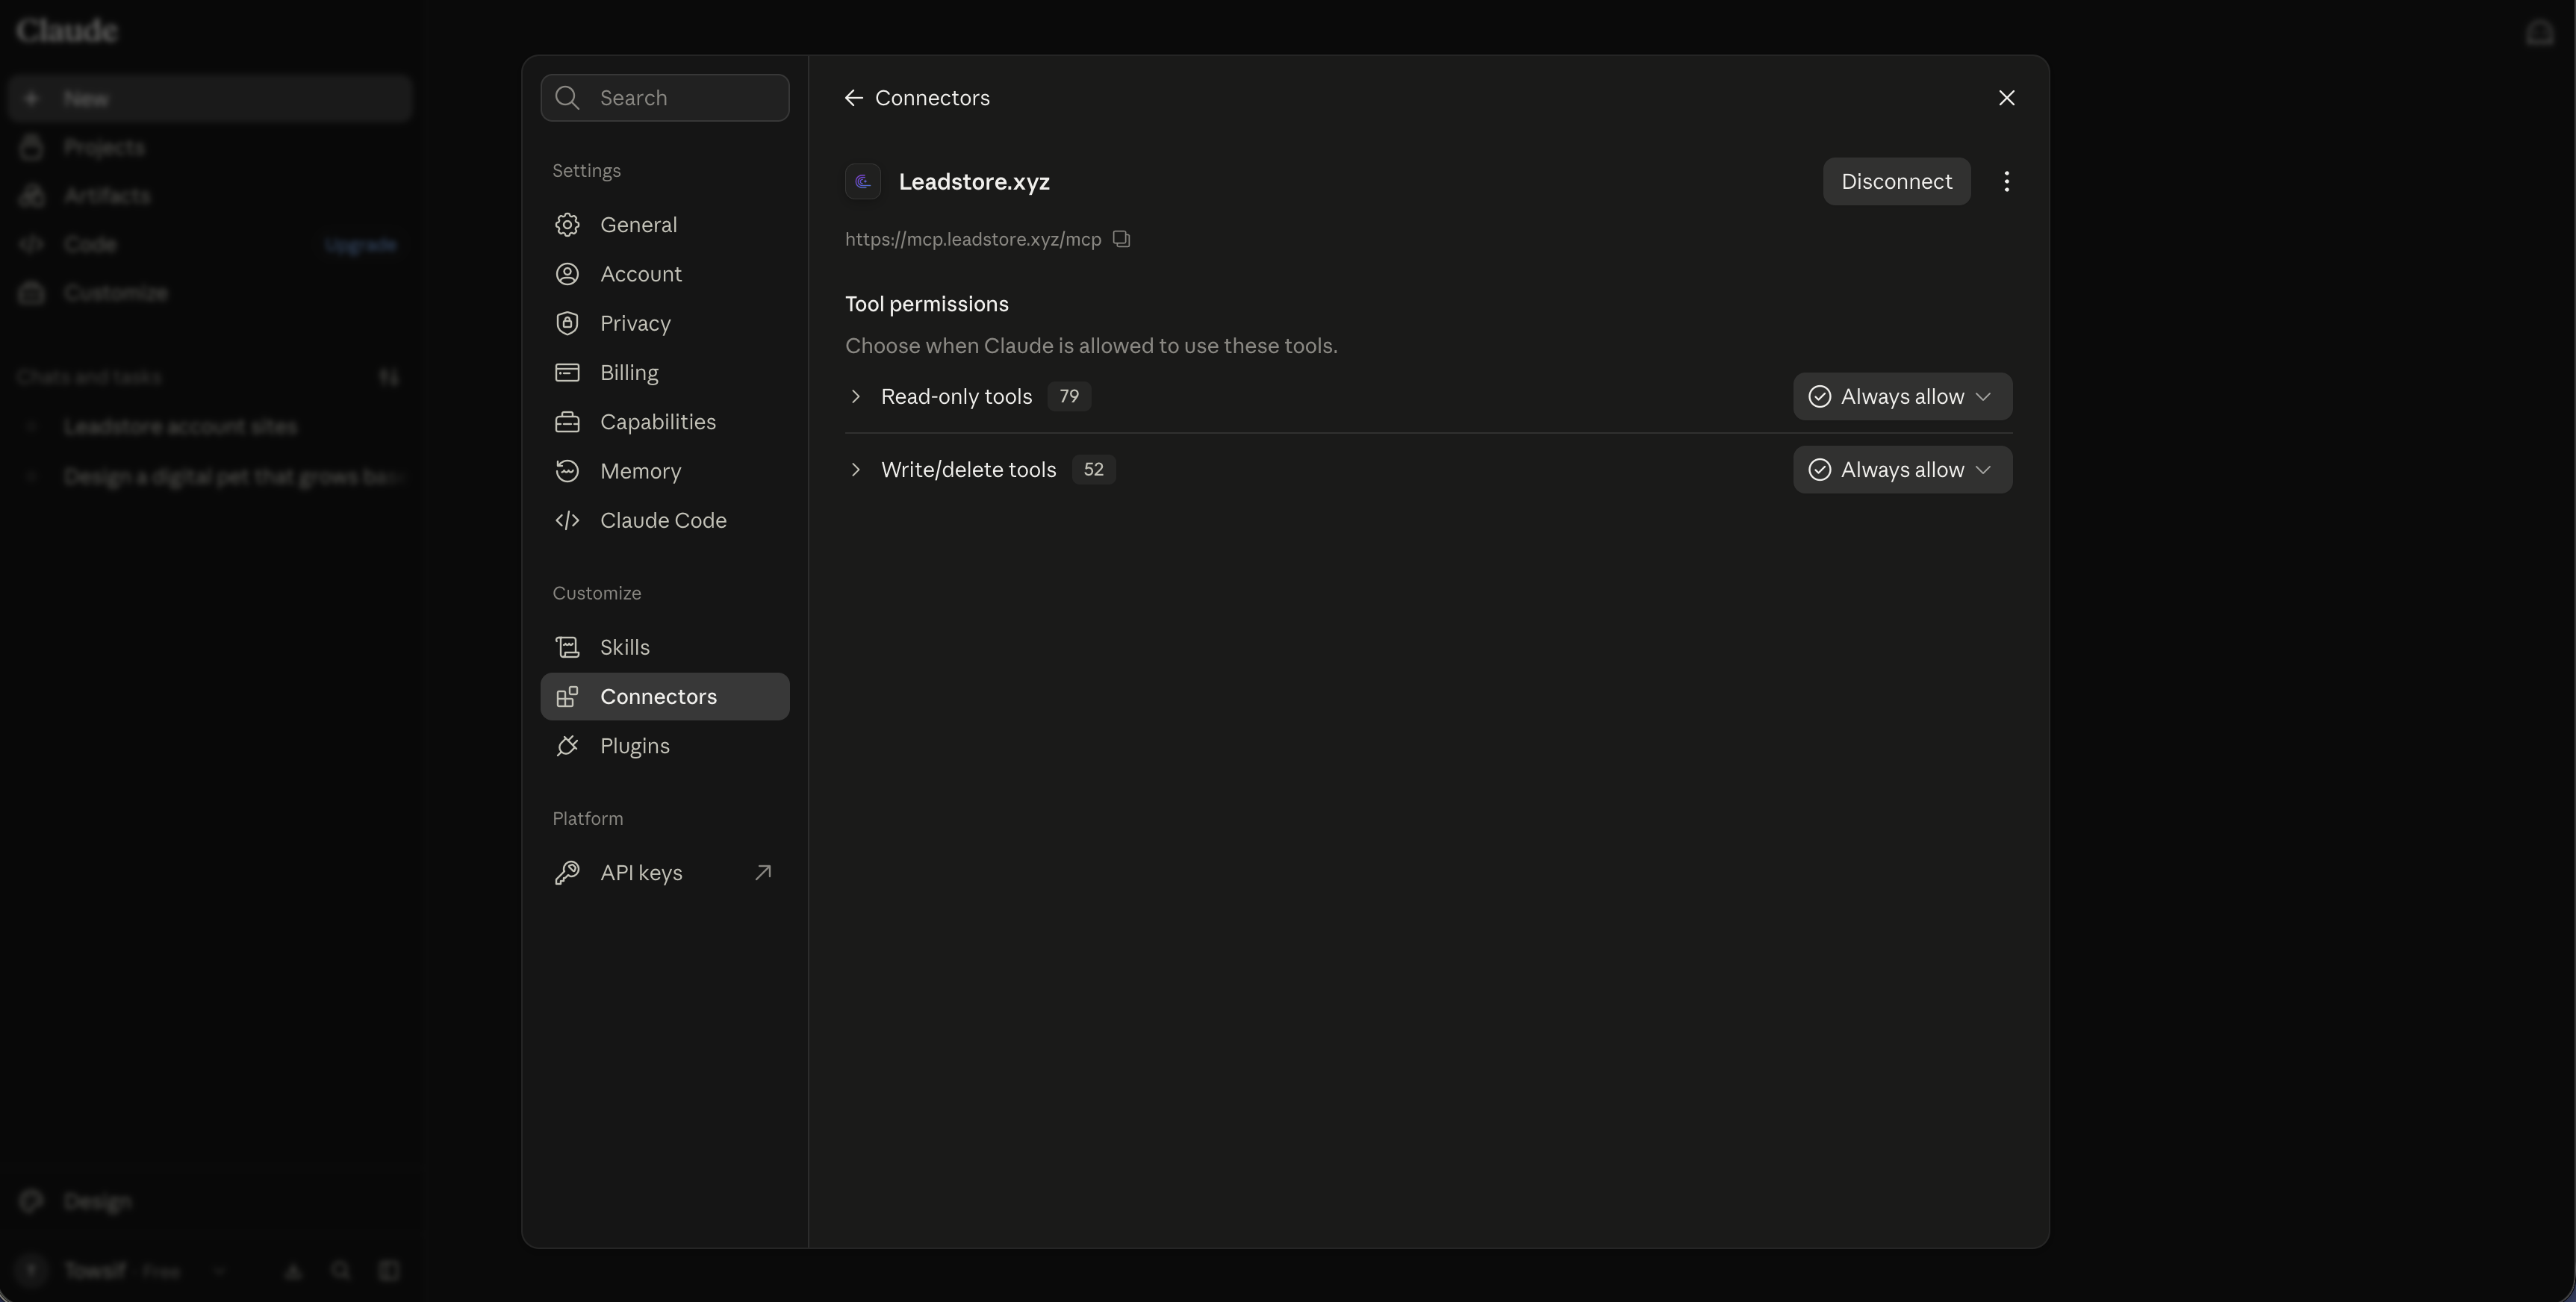Close the settings dialog

[x=2006, y=98]
